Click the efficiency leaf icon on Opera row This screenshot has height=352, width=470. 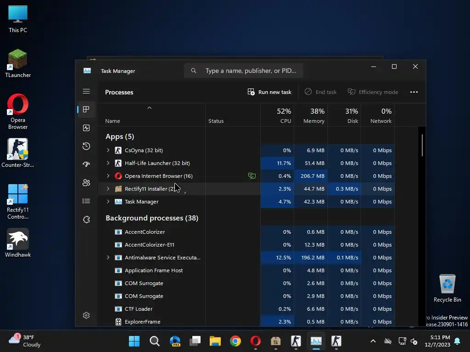coord(252,176)
